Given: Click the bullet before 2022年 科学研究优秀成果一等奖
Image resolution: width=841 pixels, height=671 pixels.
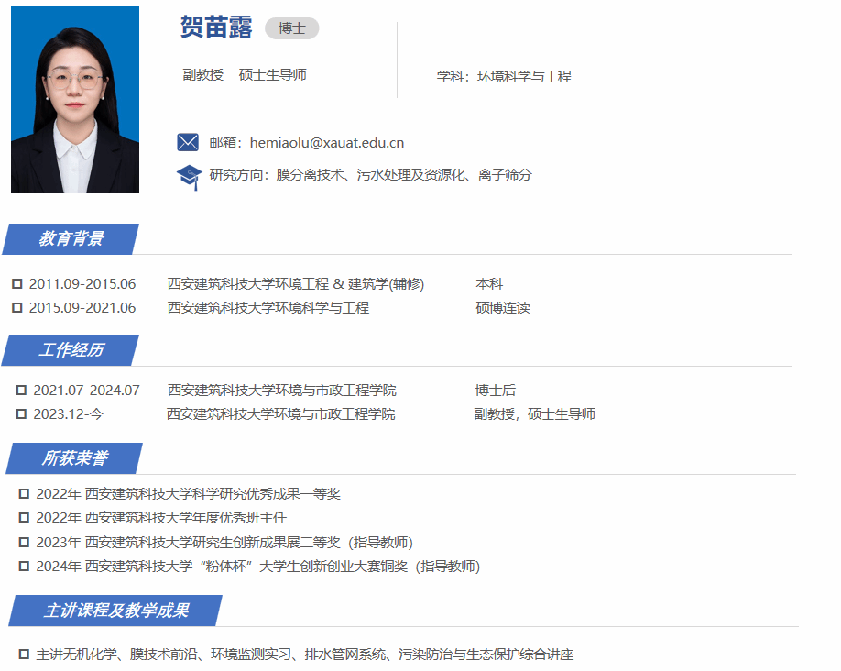Looking at the screenshot, I should (25, 494).
